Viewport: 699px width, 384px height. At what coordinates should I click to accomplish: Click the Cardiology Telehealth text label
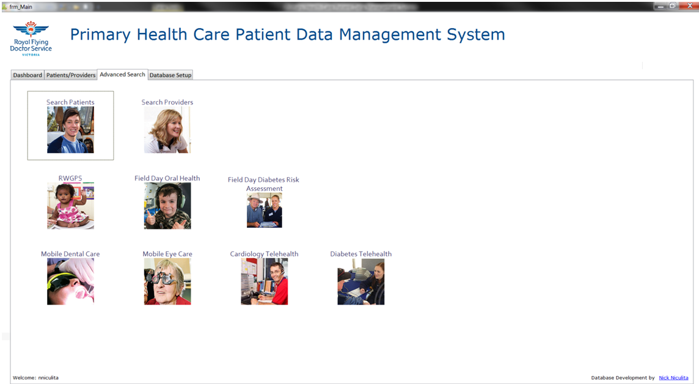[x=264, y=254]
